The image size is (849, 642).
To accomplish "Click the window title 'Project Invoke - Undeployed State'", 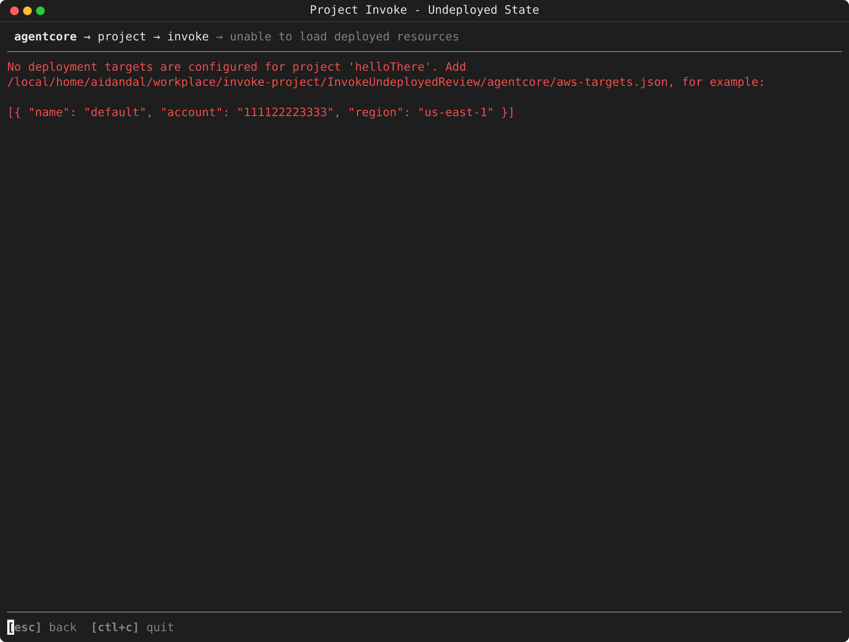I will point(424,10).
